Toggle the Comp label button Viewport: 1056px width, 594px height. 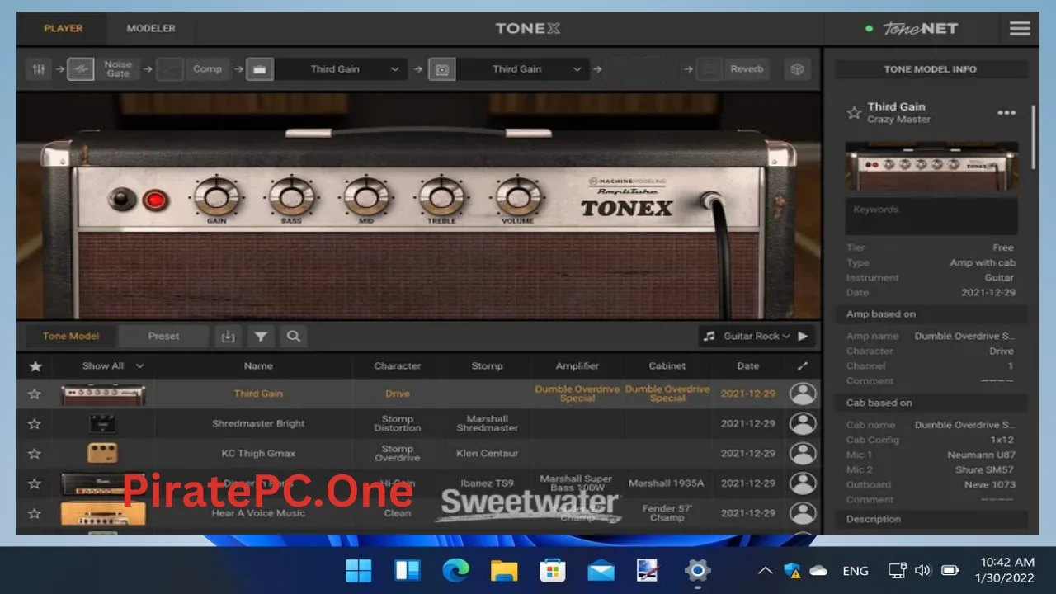point(207,69)
